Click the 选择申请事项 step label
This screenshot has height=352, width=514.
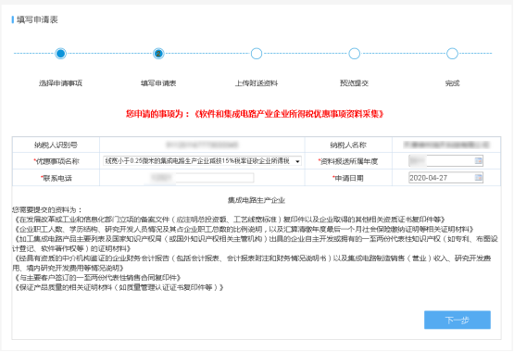(x=60, y=83)
